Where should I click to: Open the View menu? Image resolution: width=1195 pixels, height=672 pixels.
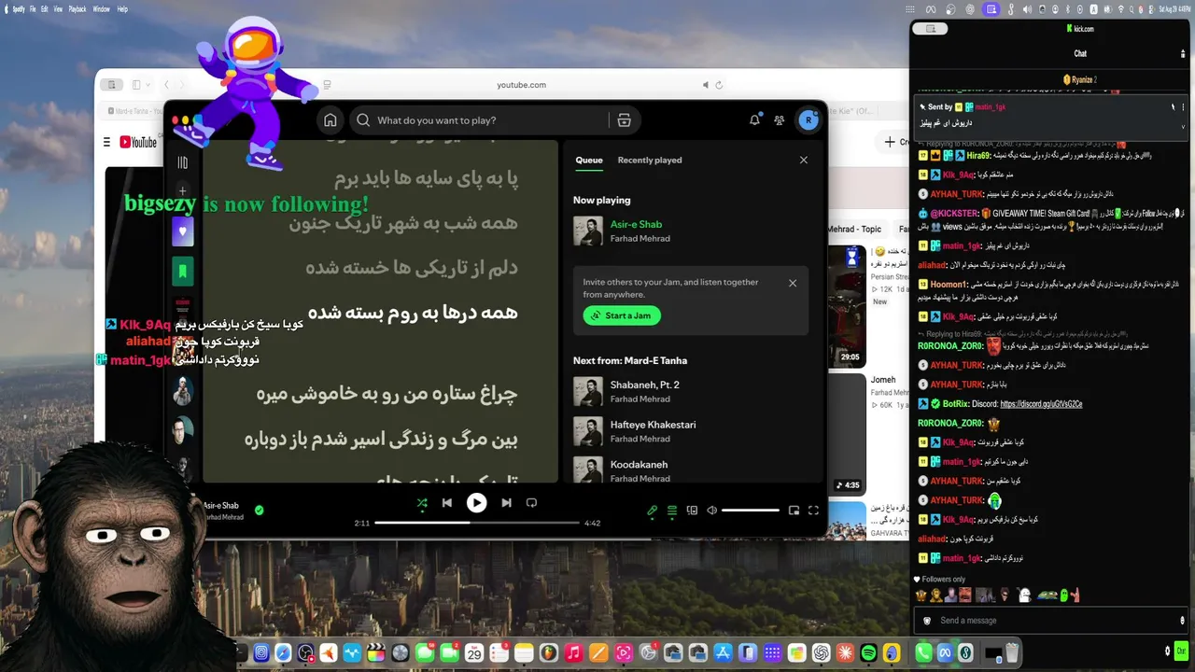(59, 9)
